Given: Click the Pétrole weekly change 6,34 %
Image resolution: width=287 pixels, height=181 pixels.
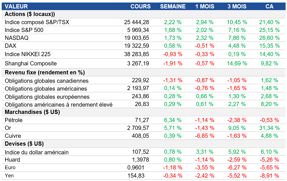Looking at the screenshot, I should (173, 120).
